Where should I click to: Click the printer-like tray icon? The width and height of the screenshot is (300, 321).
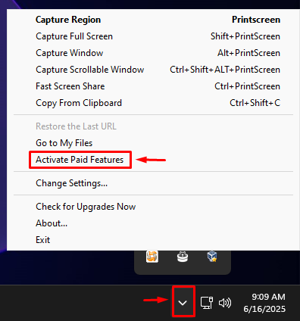[183, 257]
